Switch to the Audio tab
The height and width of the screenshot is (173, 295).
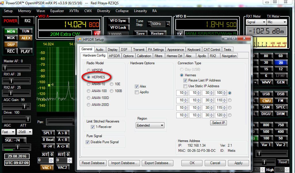[x=99, y=50]
